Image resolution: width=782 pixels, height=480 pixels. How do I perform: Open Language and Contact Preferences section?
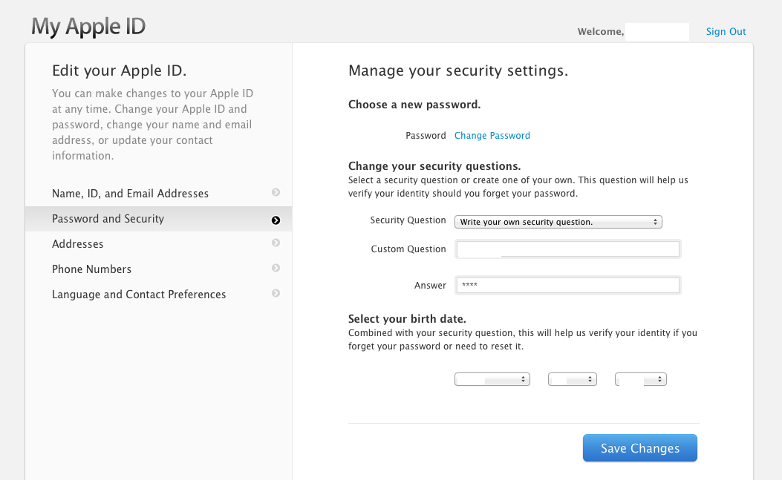[159, 295]
